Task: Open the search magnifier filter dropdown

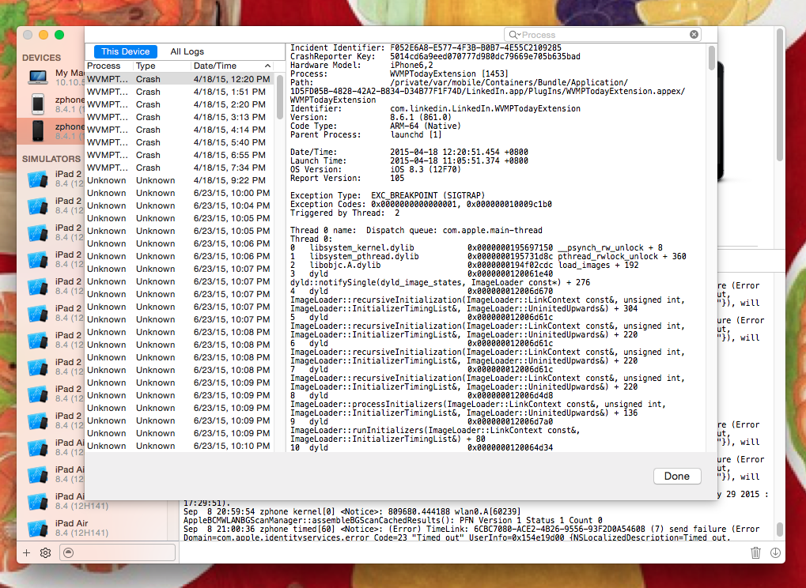Action: tap(514, 35)
